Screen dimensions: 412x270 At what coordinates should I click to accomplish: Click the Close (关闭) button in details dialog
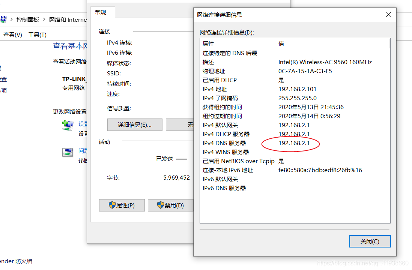[370, 241]
